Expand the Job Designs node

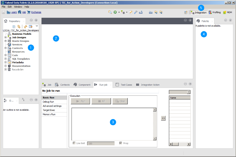[x=6, y=37]
